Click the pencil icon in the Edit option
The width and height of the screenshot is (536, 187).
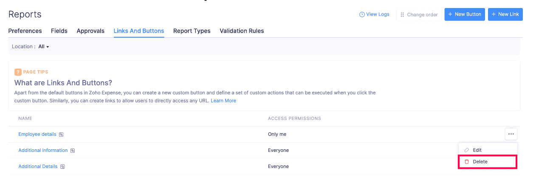tap(467, 150)
